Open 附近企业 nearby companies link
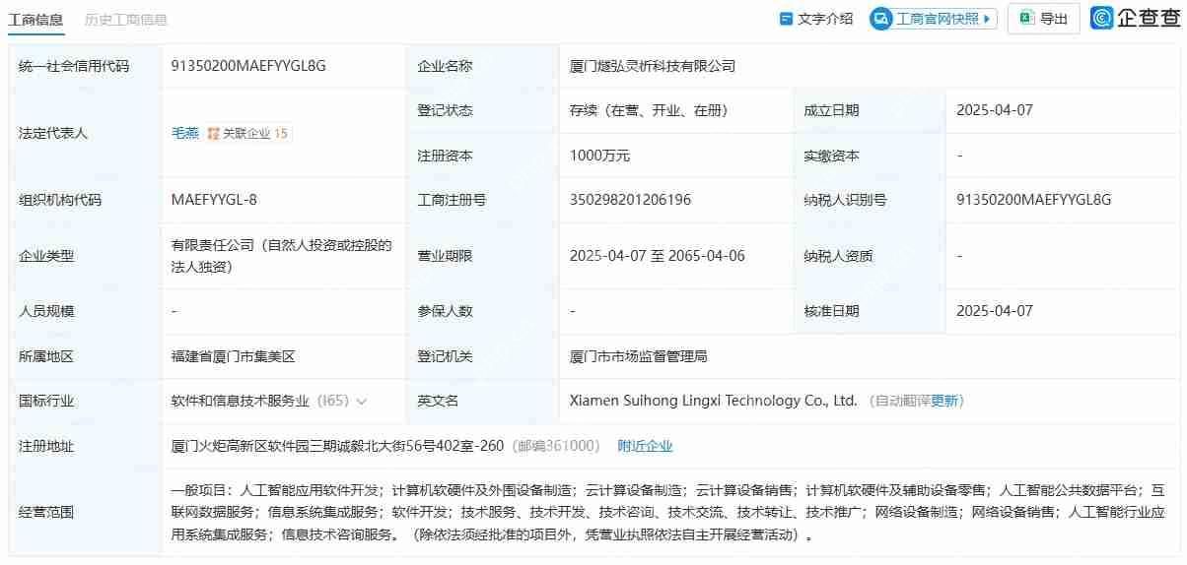 pyautogui.click(x=645, y=446)
